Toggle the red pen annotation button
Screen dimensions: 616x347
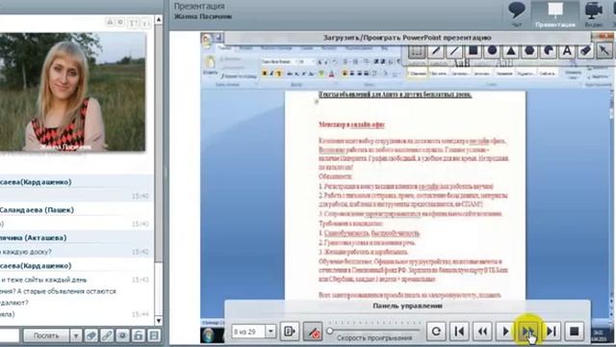point(313,332)
